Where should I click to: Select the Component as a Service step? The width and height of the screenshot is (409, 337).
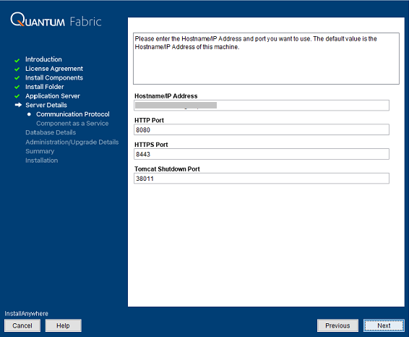[72, 123]
